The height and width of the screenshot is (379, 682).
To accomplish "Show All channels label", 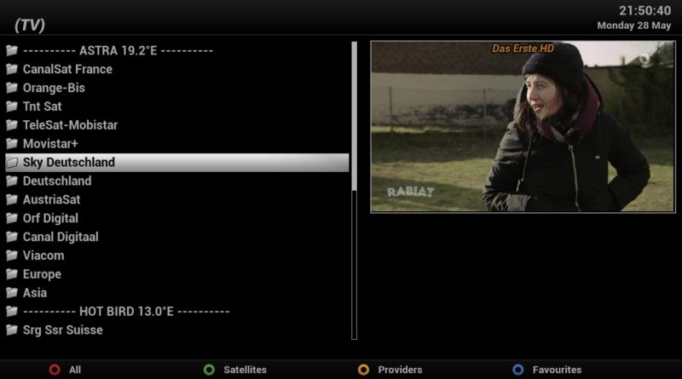I will tap(75, 370).
